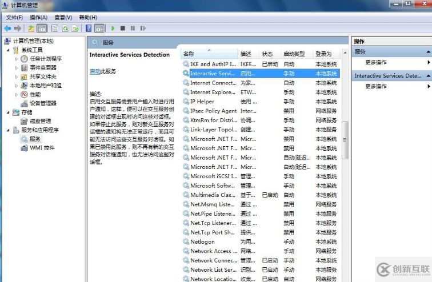Sort by the 名称 column header
This screenshot has width=432, height=282.
click(209, 54)
